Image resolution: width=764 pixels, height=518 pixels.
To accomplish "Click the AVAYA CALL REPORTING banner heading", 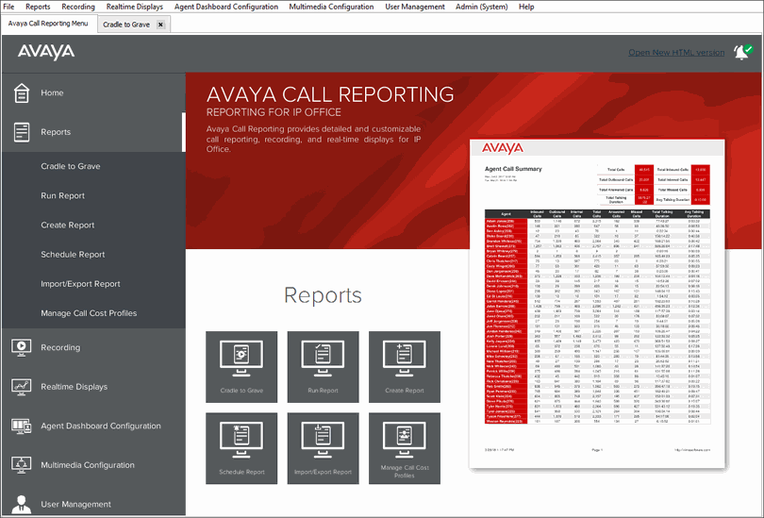I will (330, 94).
